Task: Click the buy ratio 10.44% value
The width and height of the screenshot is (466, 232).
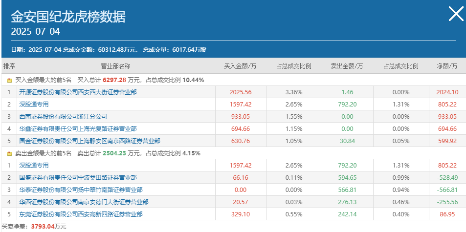Action: point(193,80)
